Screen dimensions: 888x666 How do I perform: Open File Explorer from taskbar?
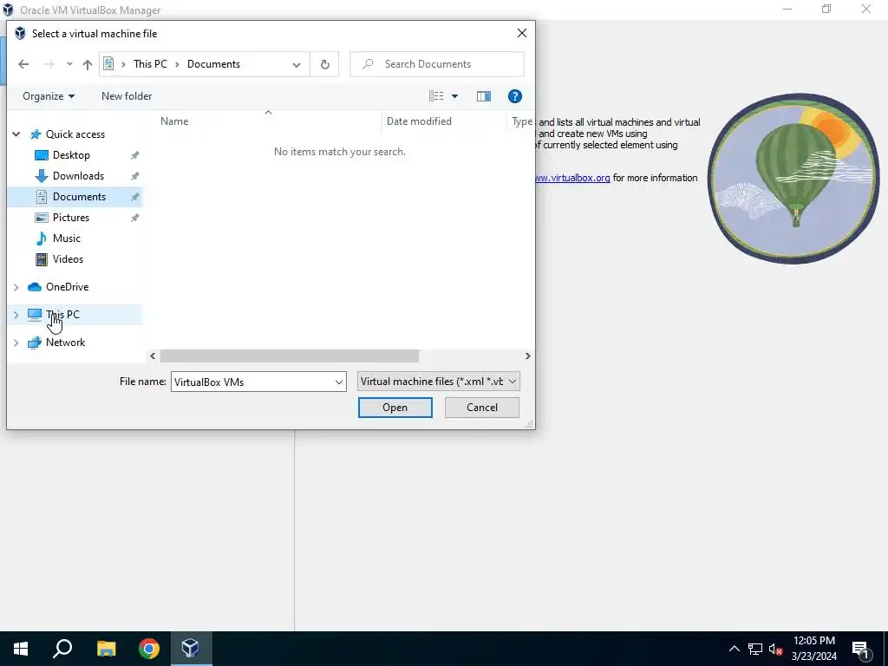click(x=107, y=649)
